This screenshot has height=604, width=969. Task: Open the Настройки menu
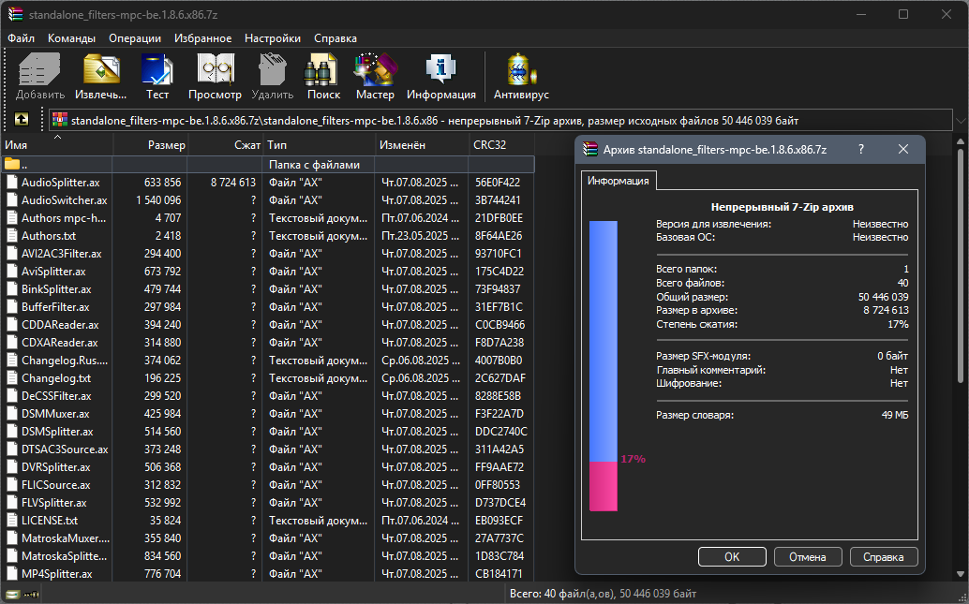tap(273, 38)
